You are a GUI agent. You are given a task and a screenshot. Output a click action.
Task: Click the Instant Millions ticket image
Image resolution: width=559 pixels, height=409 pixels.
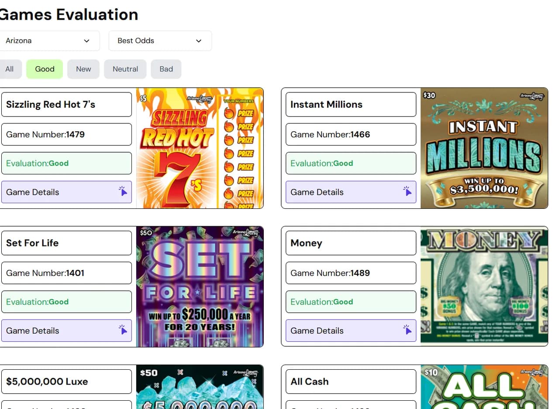484,148
